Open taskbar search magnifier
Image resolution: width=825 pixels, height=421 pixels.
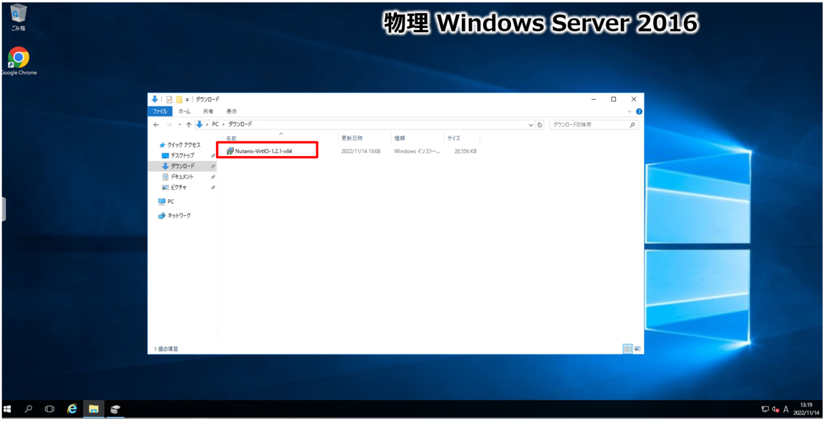28,409
